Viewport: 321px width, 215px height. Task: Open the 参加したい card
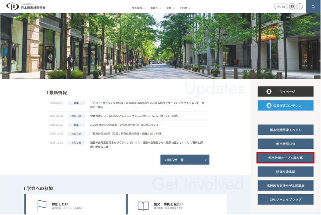click(75, 204)
